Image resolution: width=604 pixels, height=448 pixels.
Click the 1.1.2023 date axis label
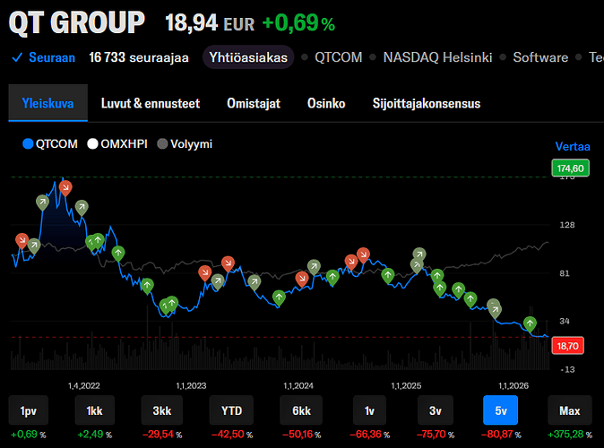click(x=191, y=385)
